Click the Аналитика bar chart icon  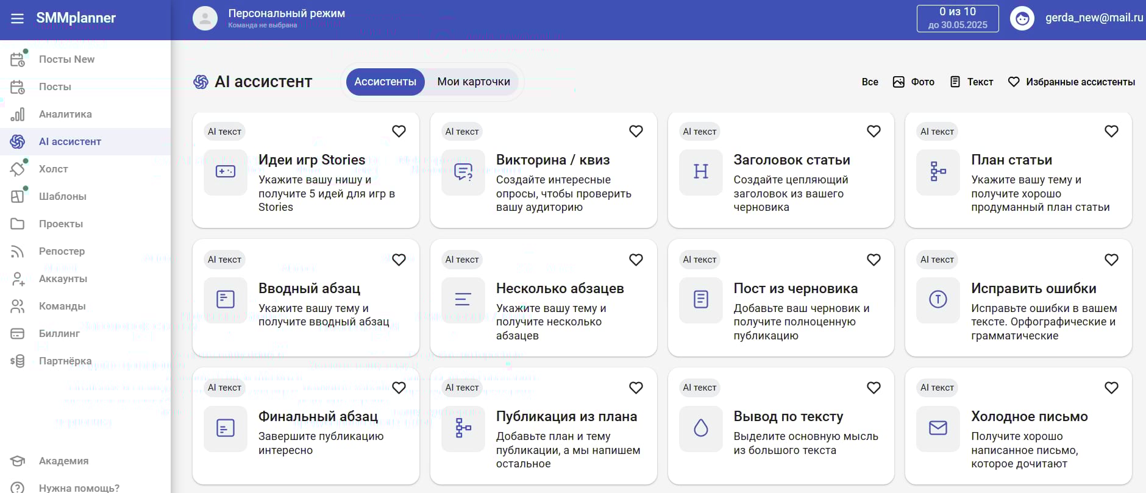click(18, 115)
